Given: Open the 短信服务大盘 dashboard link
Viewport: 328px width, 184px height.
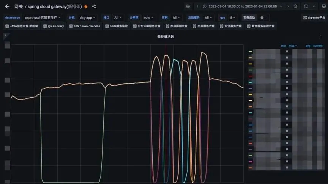Looking at the screenshot, I should 231,26.
